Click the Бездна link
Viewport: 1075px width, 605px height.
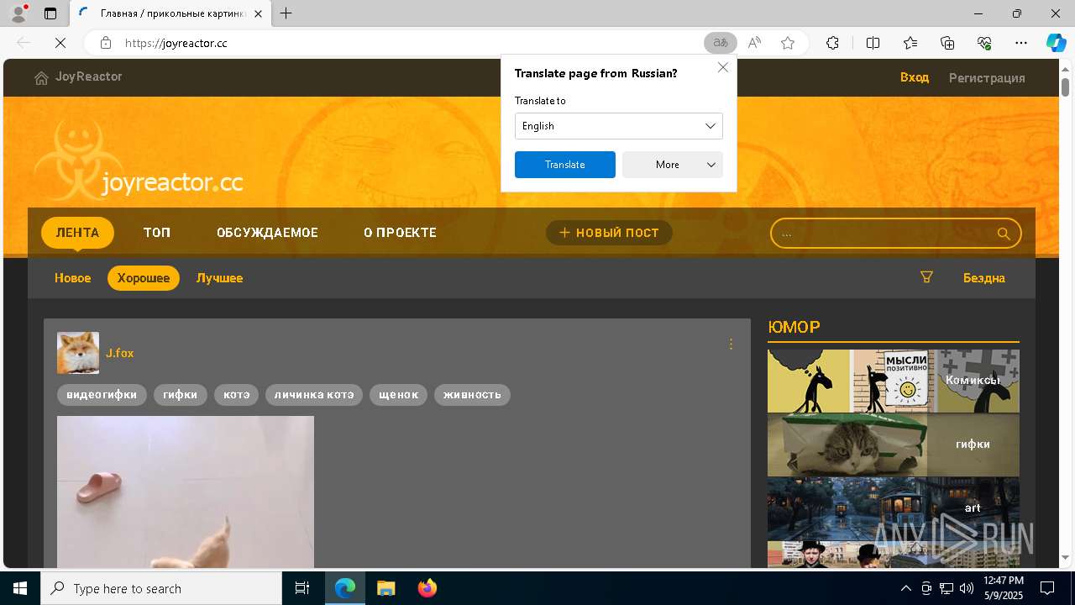(984, 278)
